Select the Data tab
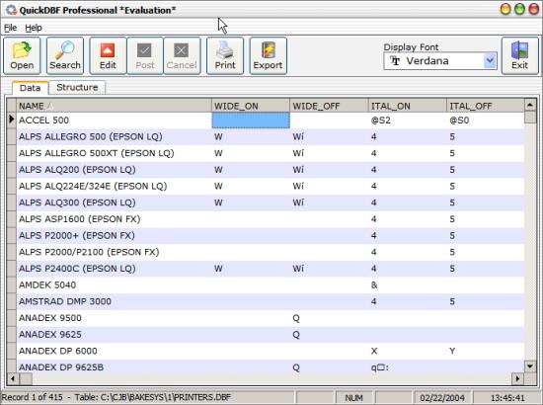543x405 pixels. [31, 88]
